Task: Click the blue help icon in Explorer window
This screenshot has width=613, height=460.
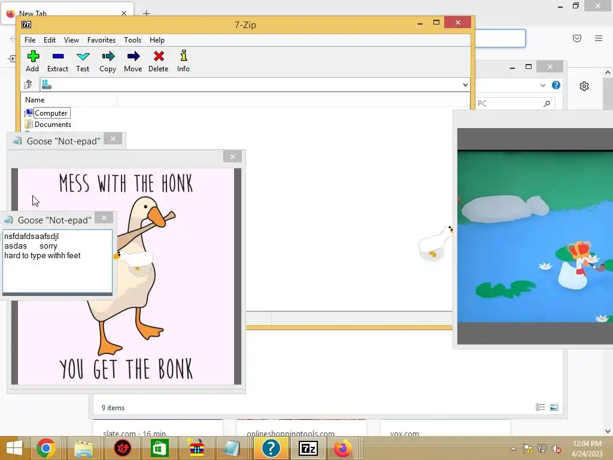Action: tap(556, 85)
